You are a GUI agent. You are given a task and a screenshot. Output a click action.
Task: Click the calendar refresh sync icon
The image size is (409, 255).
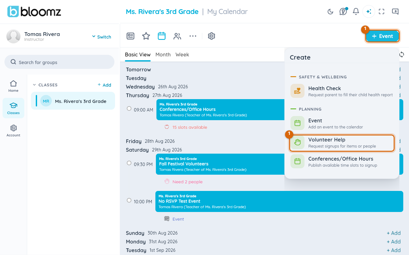[x=402, y=55]
